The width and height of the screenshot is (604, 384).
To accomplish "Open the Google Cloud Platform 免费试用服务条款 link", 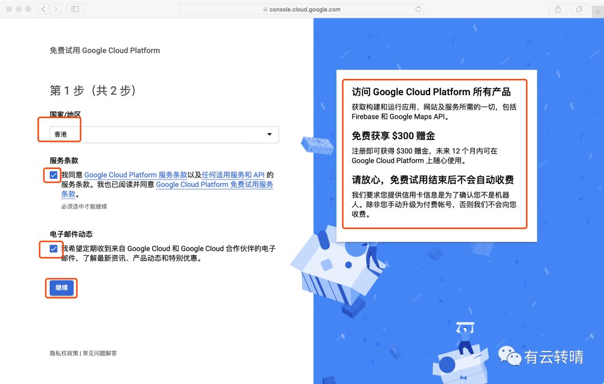I will [x=214, y=185].
